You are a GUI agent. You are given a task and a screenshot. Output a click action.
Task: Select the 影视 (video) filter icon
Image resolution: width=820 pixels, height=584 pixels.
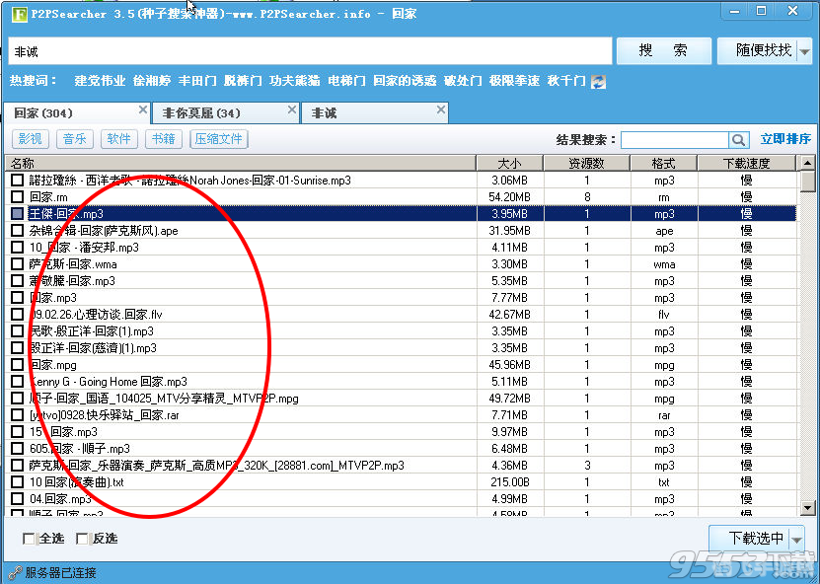30,138
